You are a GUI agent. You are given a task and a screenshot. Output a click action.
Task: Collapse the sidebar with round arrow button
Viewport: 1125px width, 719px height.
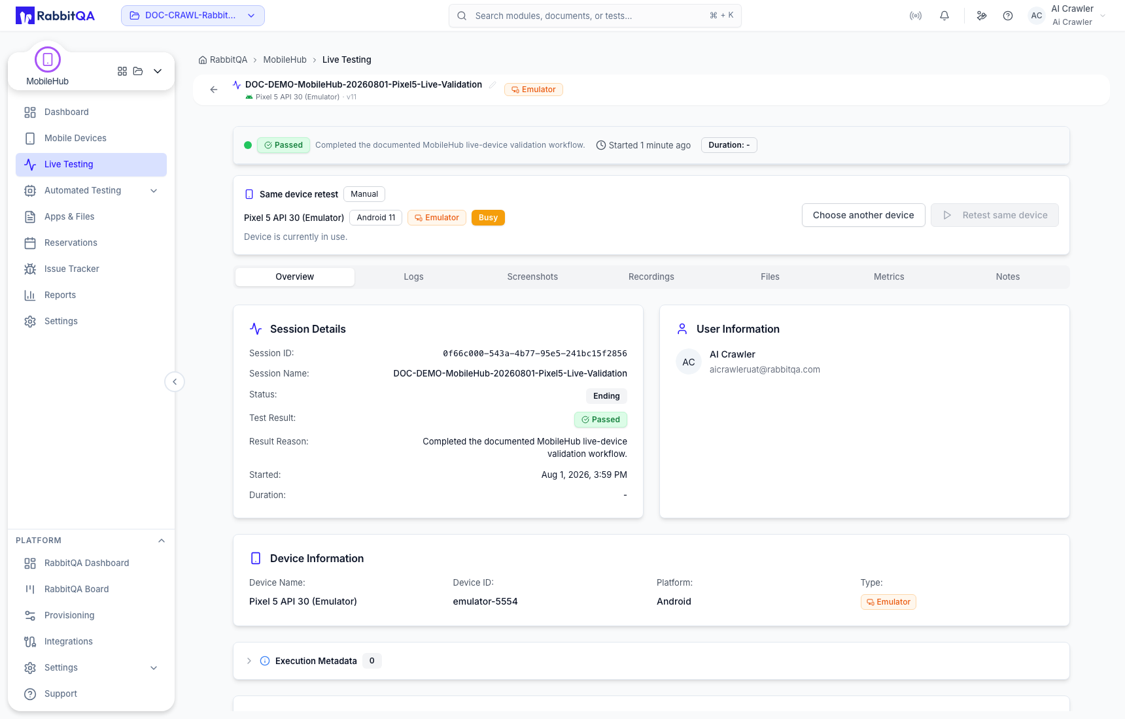[175, 382]
